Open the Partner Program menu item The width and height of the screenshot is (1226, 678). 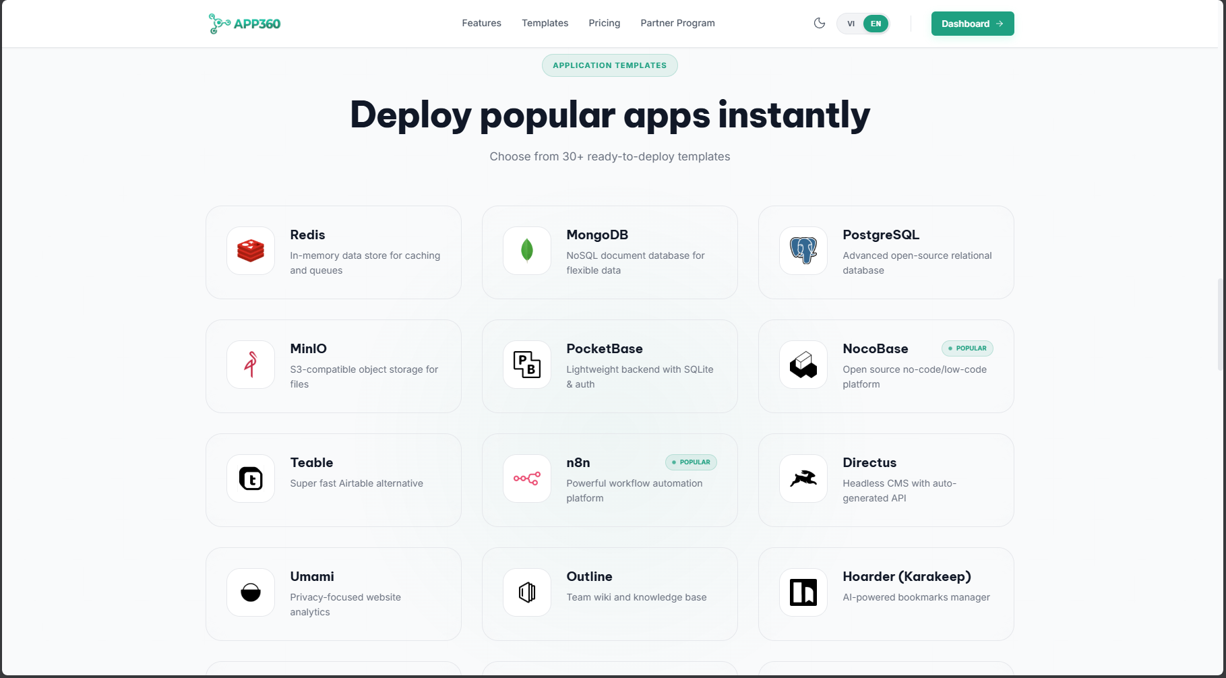(678, 23)
